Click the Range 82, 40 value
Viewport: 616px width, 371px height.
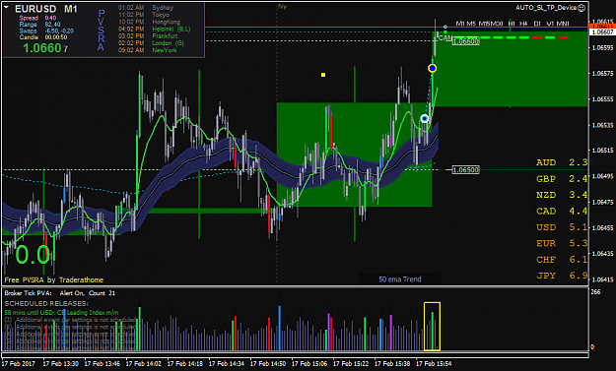pos(52,25)
